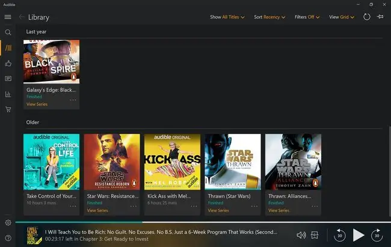391x247 pixels.
Task: Open the Take Control of Your Life cover
Action: 51,162
